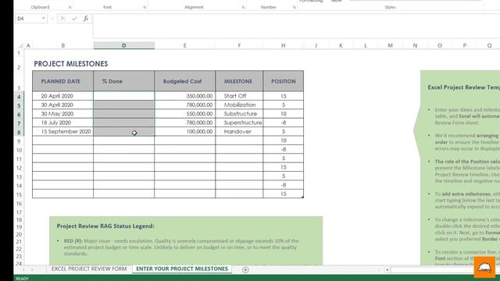Select % Done cell in Handover row
The height and width of the screenshot is (281, 500).
(123, 132)
